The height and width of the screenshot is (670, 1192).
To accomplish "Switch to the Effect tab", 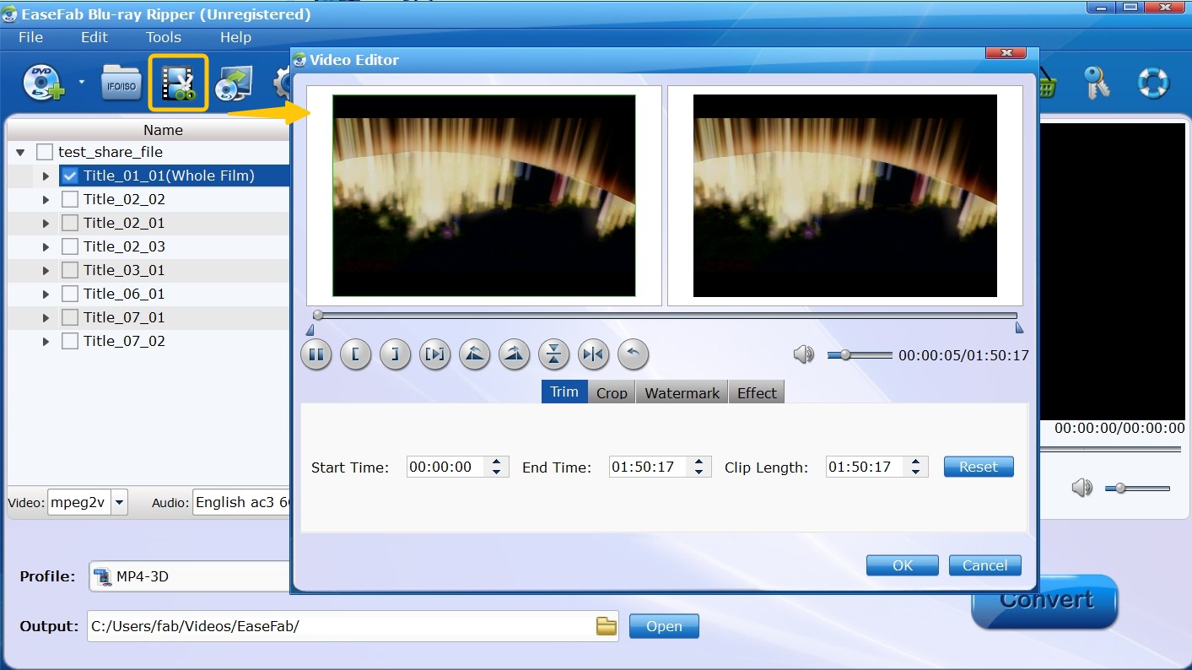I will tap(757, 392).
